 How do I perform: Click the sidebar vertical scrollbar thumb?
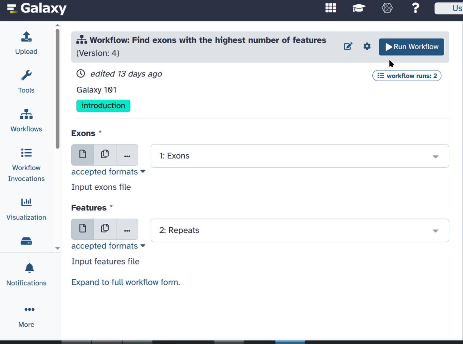pyautogui.click(x=57, y=88)
